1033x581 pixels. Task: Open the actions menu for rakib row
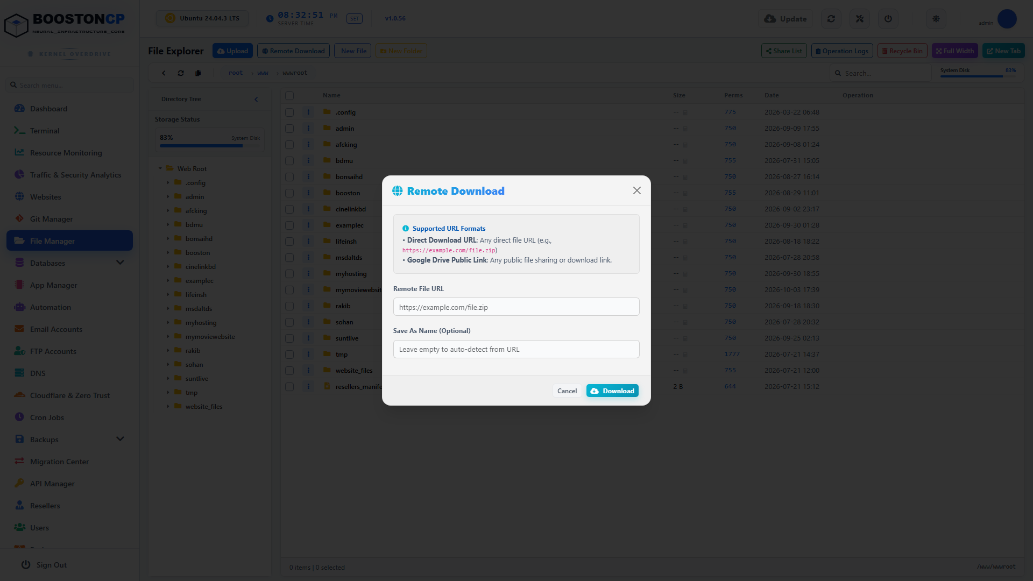[x=308, y=306]
